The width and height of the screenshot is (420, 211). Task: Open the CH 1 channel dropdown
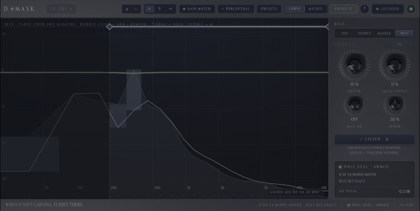click(61, 9)
